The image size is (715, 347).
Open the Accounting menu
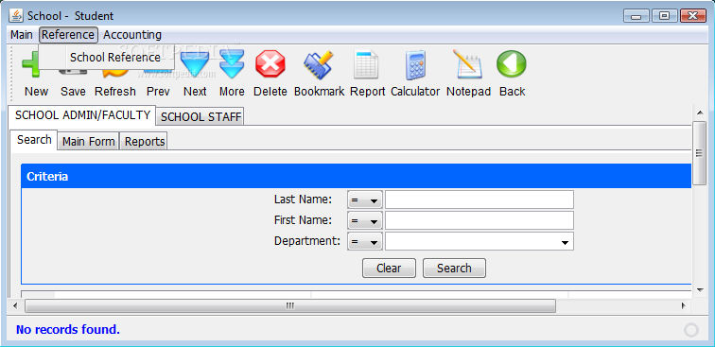(132, 35)
